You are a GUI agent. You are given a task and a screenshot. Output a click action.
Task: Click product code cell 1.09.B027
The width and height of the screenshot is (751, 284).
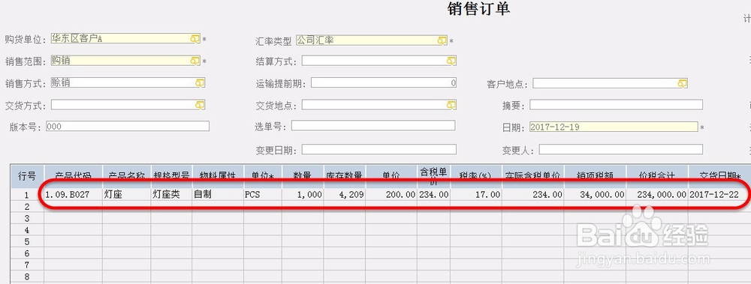tap(74, 195)
